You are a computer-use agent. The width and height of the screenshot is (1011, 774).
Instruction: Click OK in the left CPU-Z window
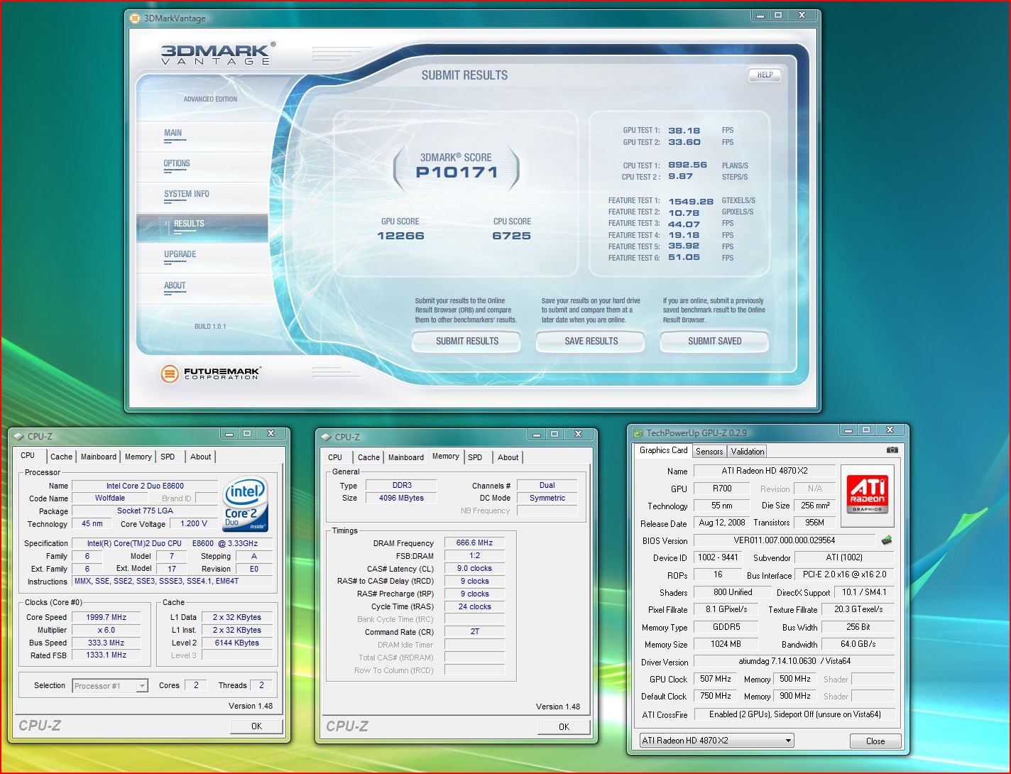tap(256, 726)
